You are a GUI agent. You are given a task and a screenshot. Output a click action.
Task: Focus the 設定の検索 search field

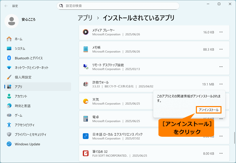[x=118, y=6]
